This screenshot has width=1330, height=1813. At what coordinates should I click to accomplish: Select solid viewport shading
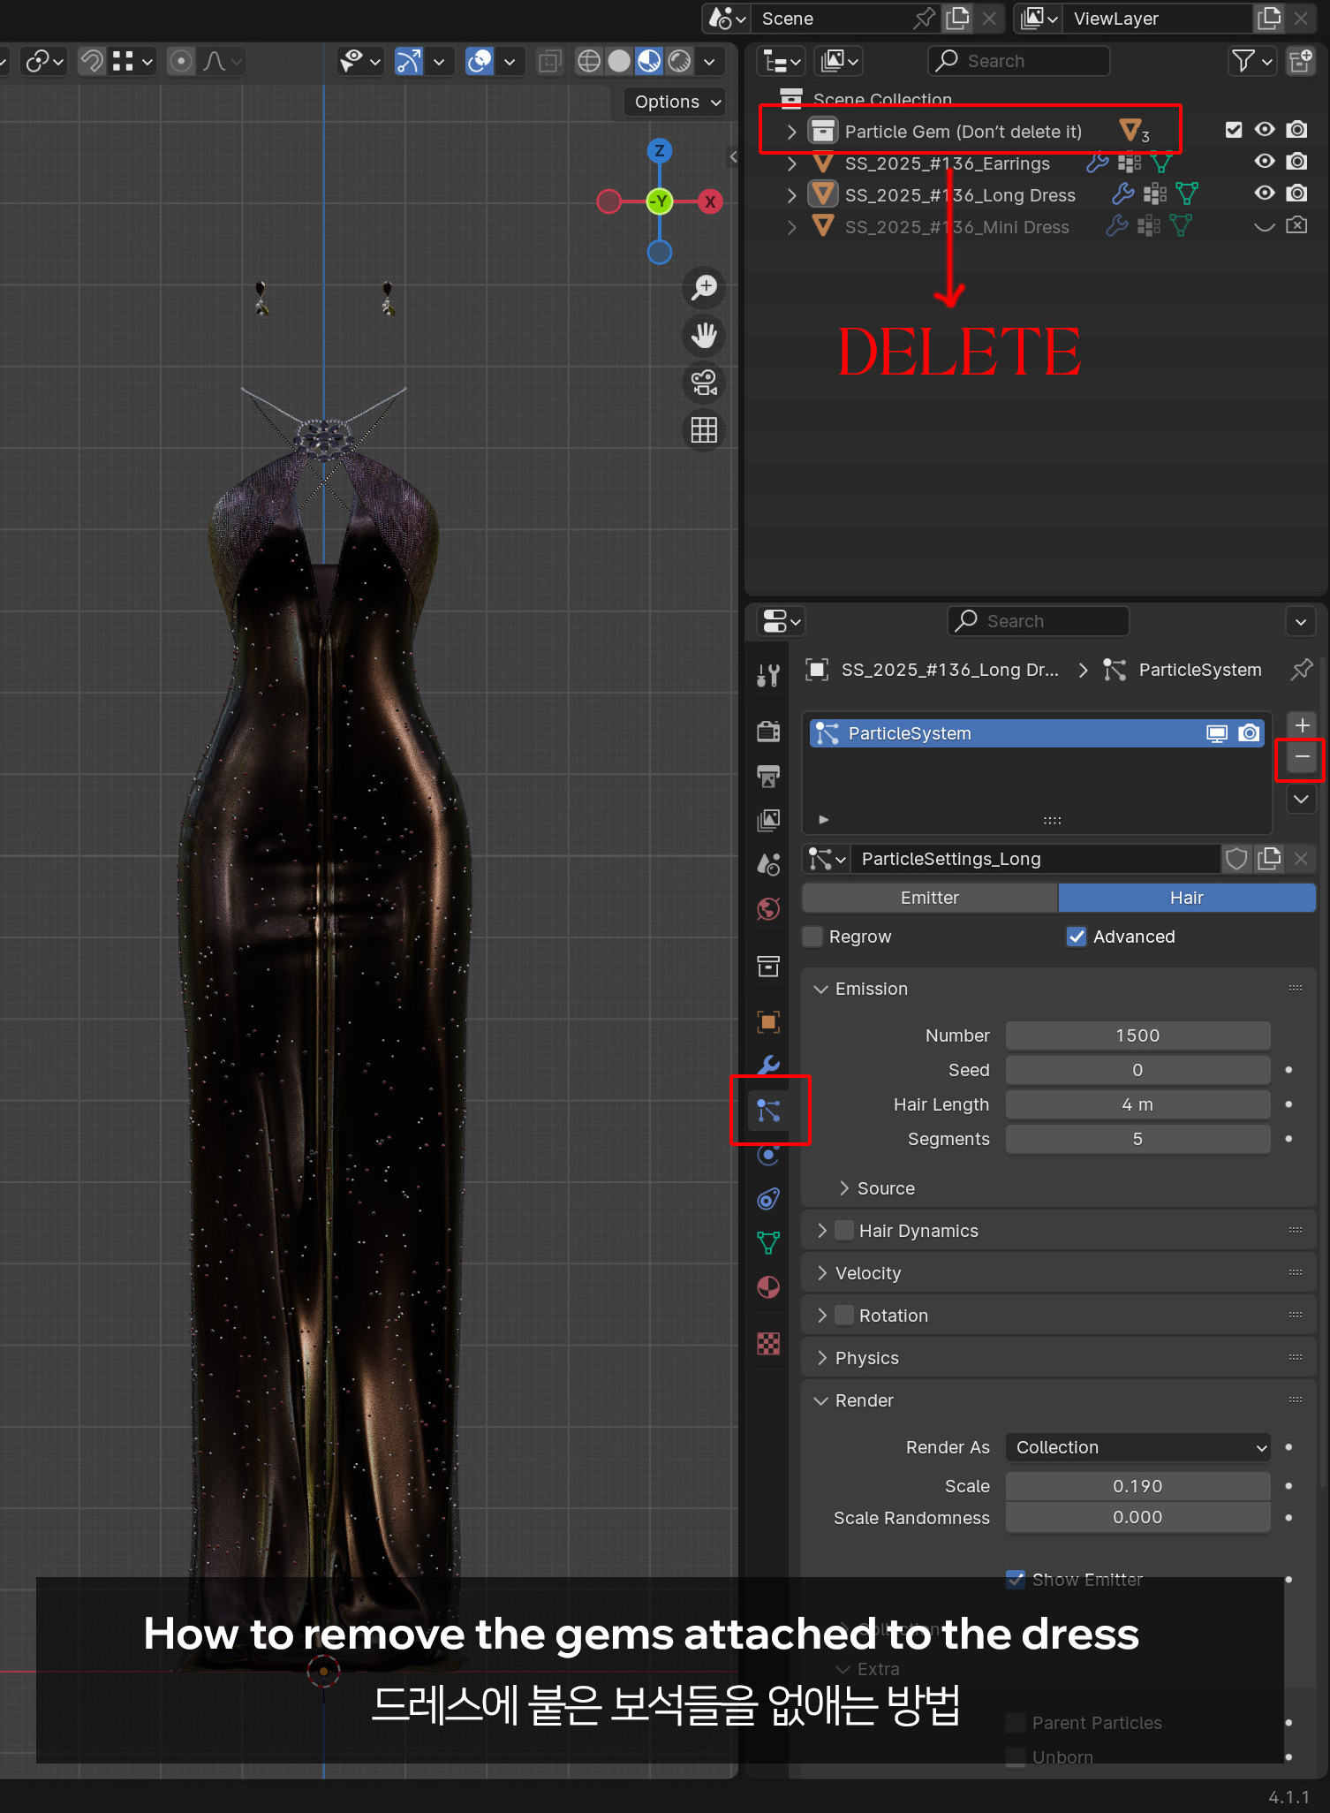(620, 61)
